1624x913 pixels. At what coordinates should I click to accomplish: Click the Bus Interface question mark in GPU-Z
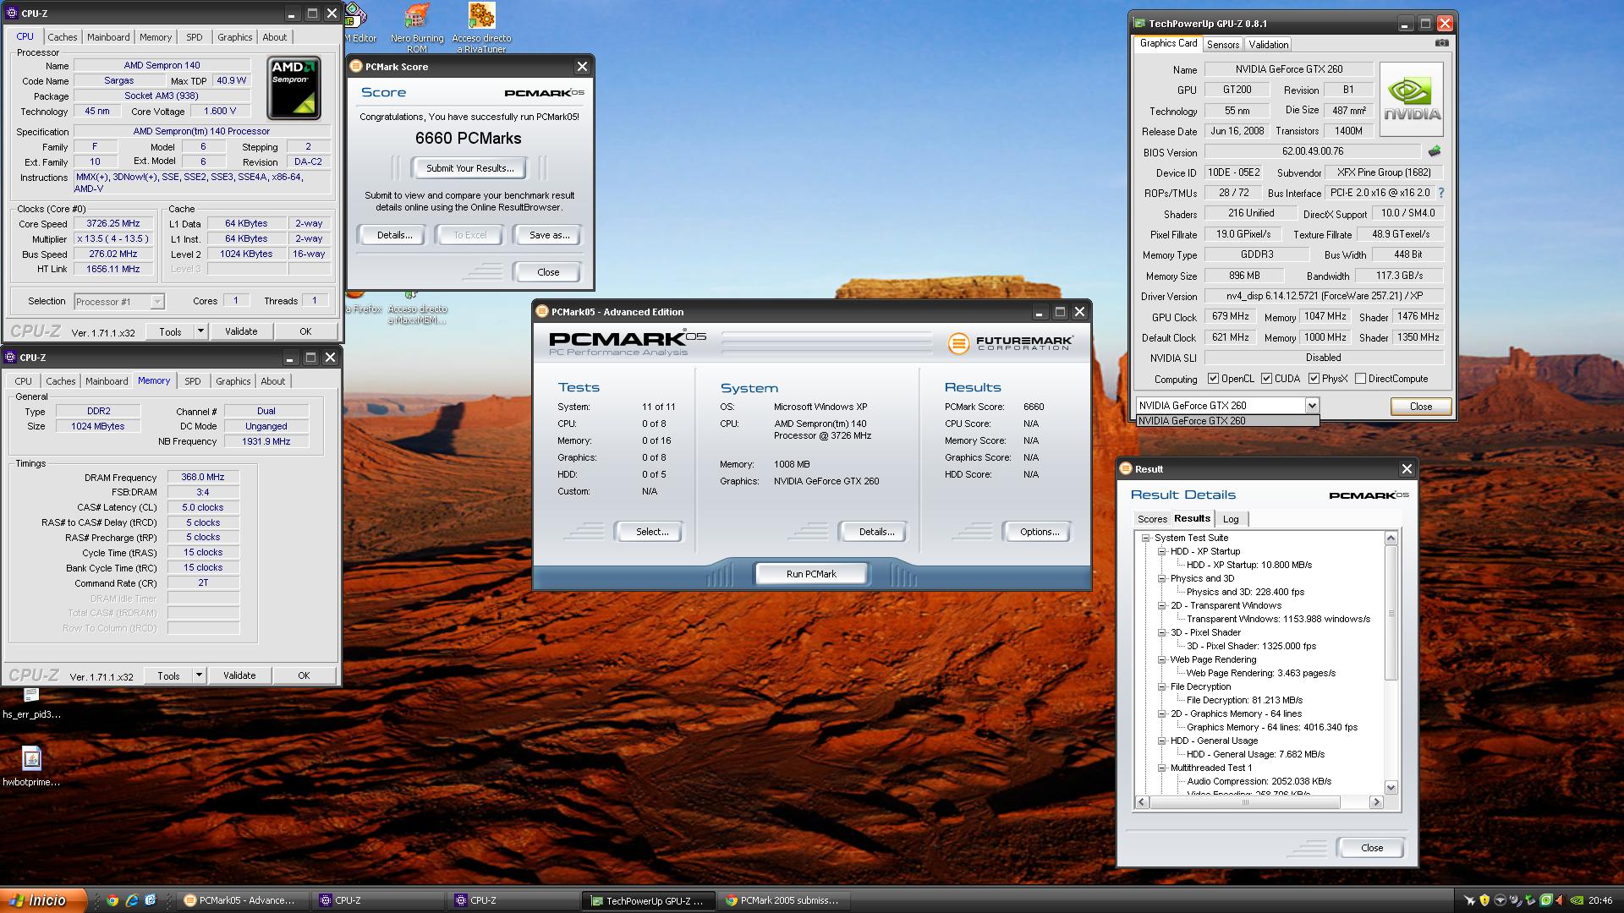pos(1441,193)
